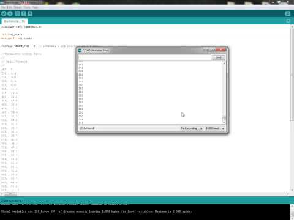Close the COM serial monitor window
This screenshot has height=220, width=294.
pos(221,50)
